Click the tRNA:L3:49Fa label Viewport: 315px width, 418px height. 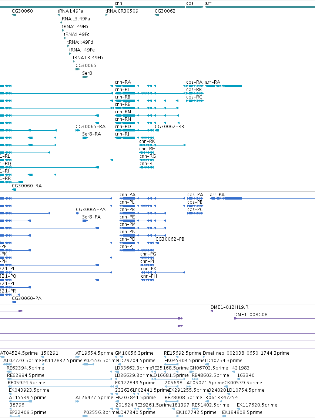click(x=75, y=19)
